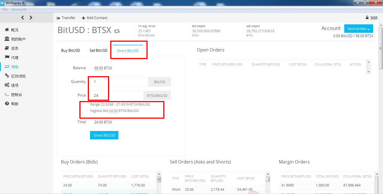The height and width of the screenshot is (194, 383).
Task: Click the 98.00 BTSX balance value
Action: click(103, 68)
